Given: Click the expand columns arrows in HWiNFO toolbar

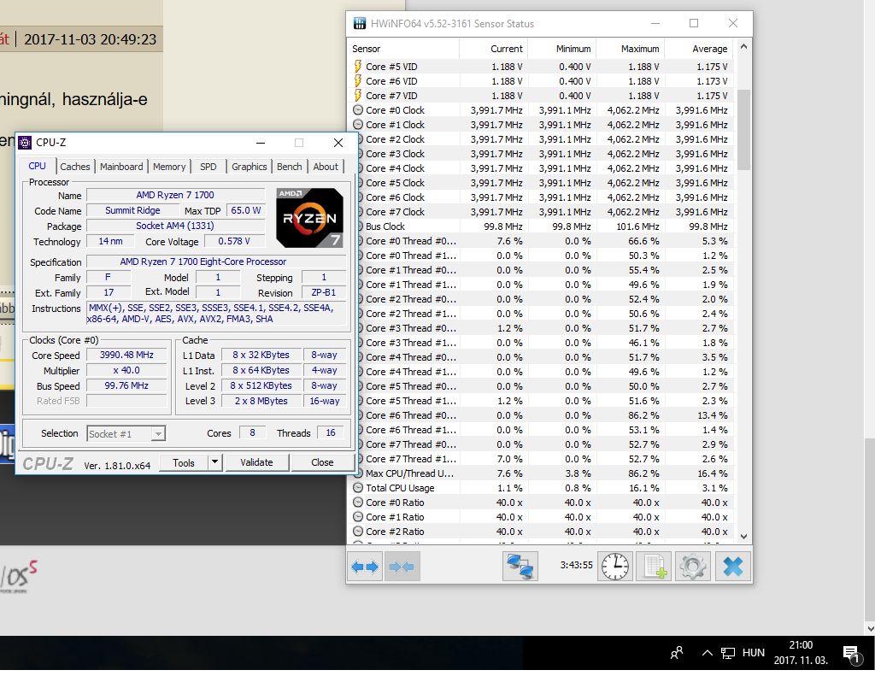Looking at the screenshot, I should pyautogui.click(x=364, y=567).
